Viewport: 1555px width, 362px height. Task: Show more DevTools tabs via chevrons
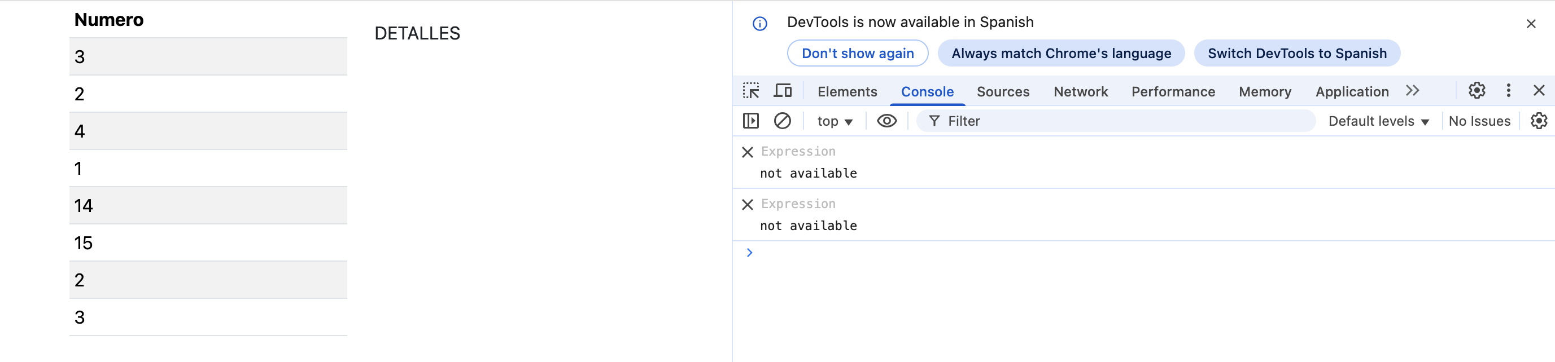[x=1412, y=91]
